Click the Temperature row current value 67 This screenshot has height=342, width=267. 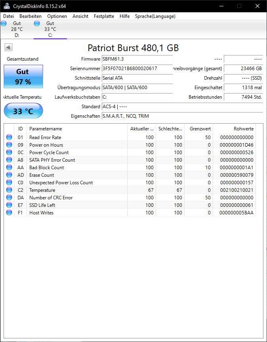[151, 190]
